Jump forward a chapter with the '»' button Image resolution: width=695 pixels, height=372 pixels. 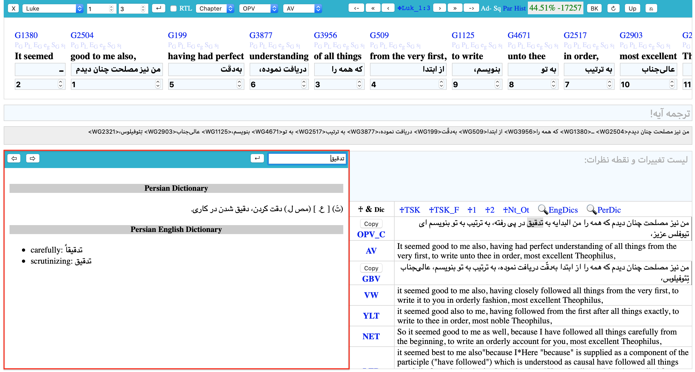(455, 8)
